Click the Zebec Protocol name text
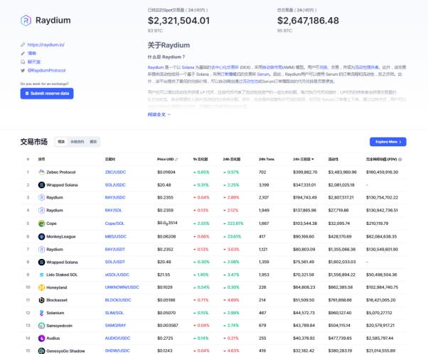Screen dimensions: 428x354 (61, 172)
